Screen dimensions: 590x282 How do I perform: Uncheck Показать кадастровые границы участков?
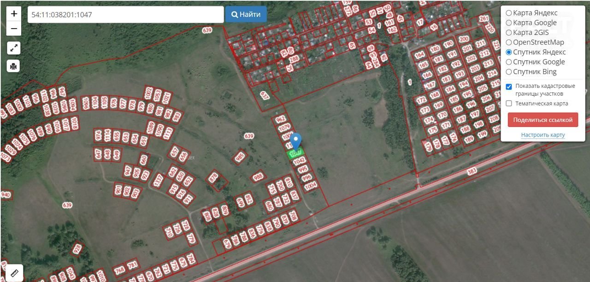[x=509, y=86]
